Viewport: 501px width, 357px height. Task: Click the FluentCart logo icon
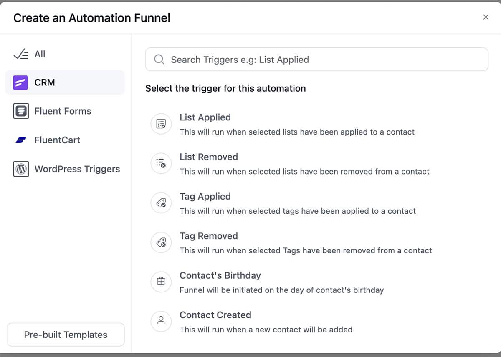point(21,140)
